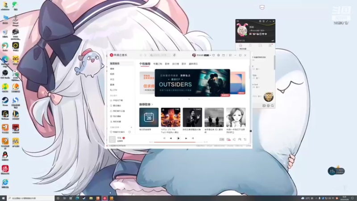Toggle the shuffle play mode icon

164,138
